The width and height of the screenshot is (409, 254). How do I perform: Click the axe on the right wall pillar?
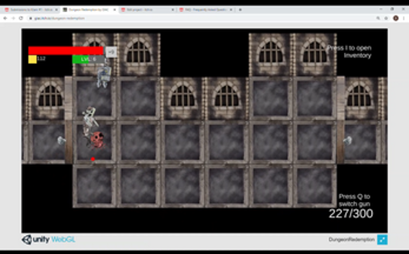347,141
